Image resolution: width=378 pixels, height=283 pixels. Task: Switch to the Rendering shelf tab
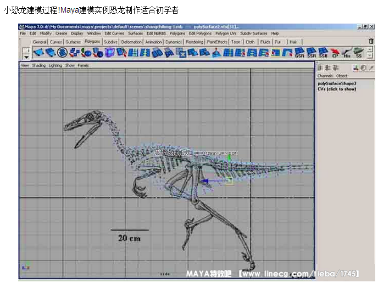point(194,42)
